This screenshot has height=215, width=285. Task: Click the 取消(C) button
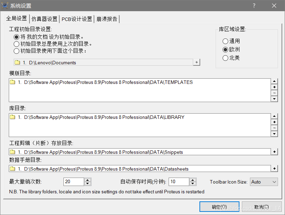click(262, 207)
